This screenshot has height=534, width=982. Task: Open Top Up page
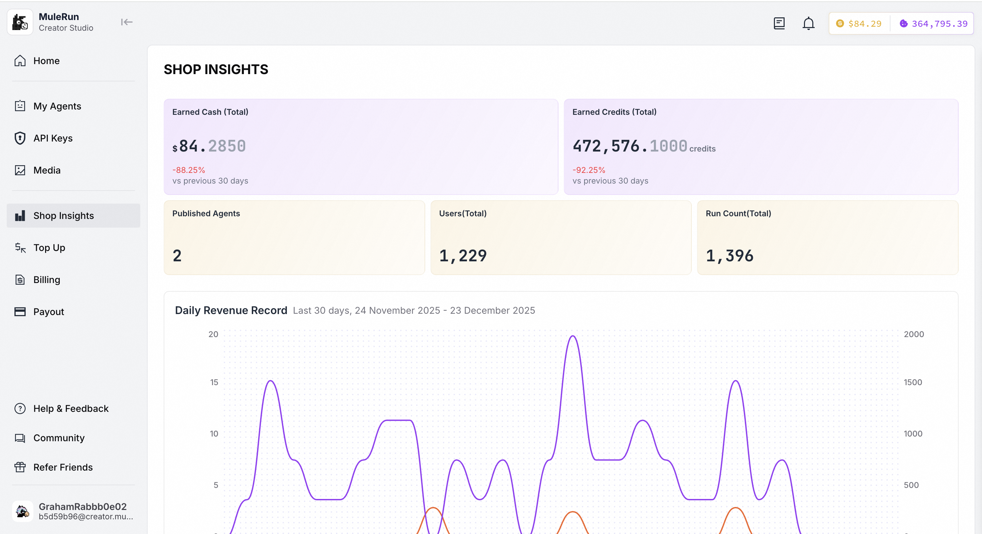(49, 248)
